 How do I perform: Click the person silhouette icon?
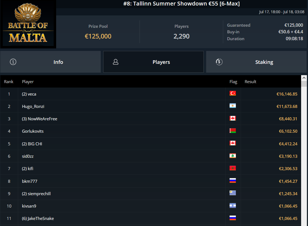click(x=116, y=62)
